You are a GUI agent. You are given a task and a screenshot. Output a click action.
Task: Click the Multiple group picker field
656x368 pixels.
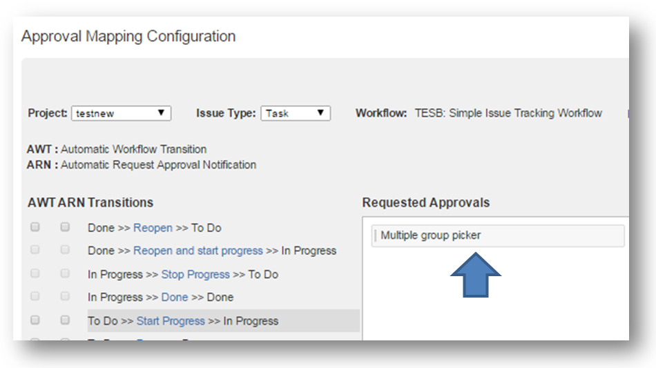pos(497,235)
